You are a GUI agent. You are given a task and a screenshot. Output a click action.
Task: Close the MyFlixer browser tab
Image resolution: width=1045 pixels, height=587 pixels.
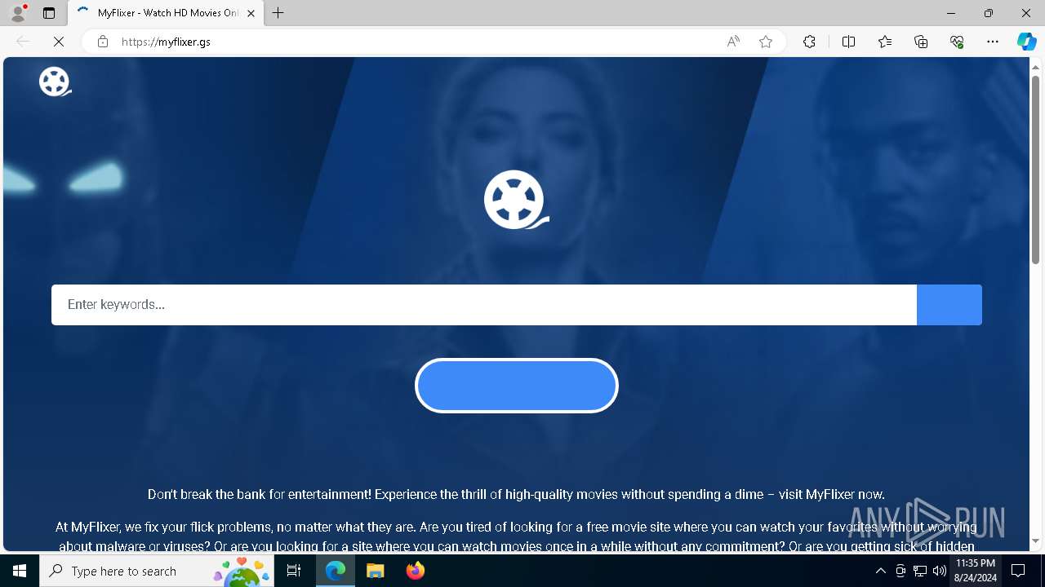[x=251, y=13]
